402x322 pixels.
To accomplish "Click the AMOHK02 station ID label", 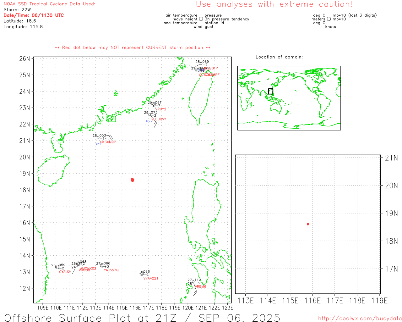I will (89, 269).
